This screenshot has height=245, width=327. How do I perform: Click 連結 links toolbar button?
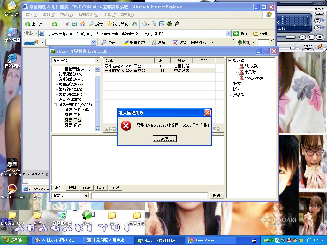[260, 33]
